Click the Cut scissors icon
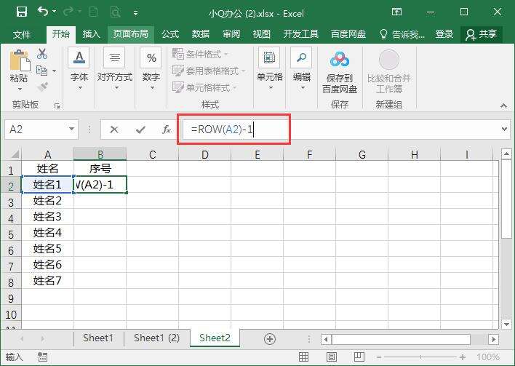 (x=42, y=54)
